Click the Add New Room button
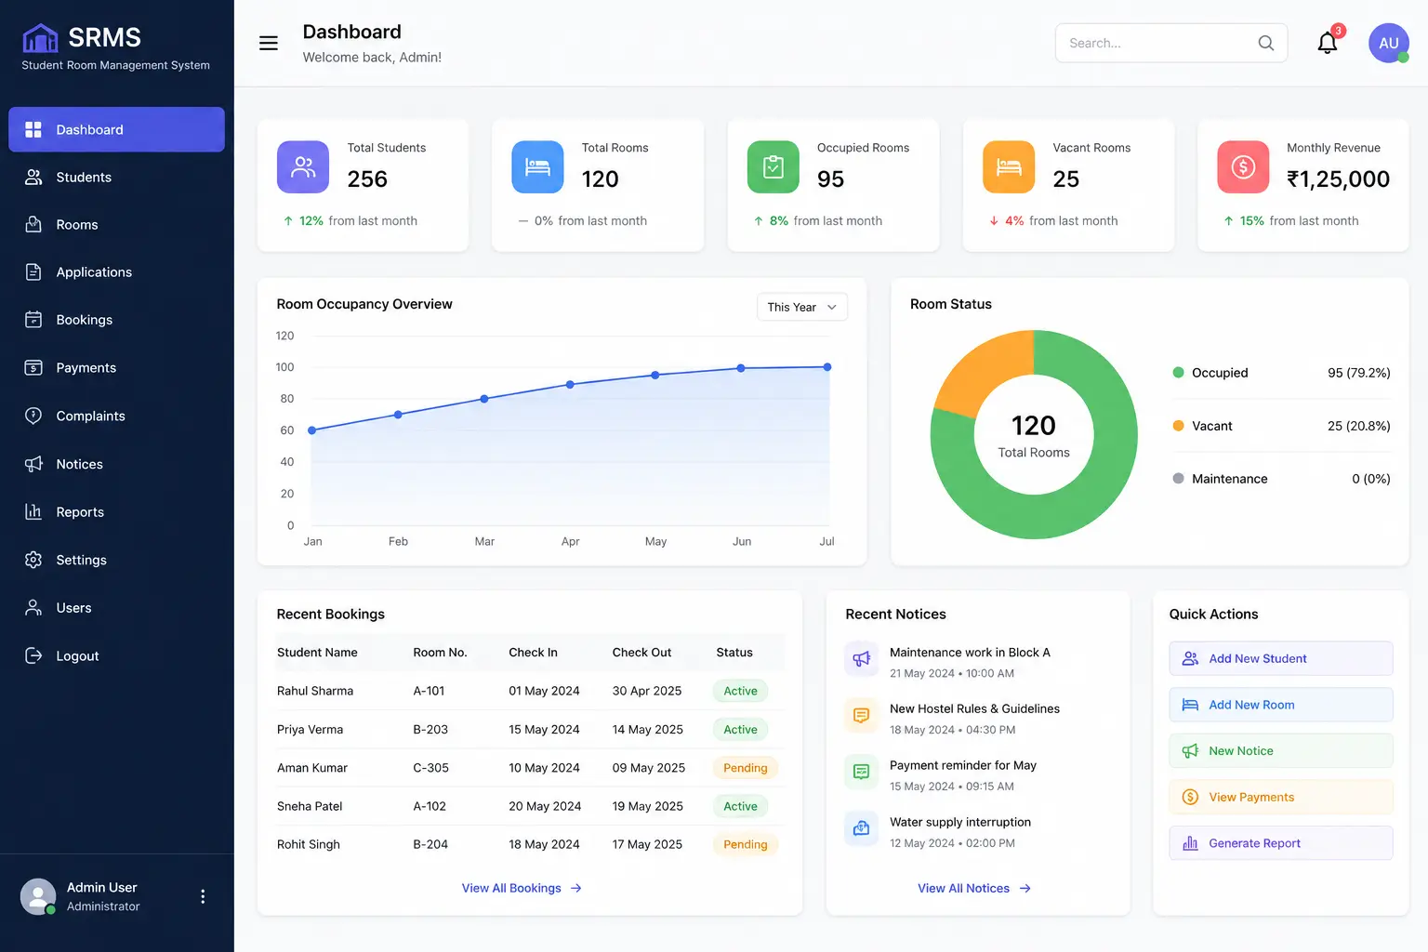The width and height of the screenshot is (1428, 952). [1280, 705]
